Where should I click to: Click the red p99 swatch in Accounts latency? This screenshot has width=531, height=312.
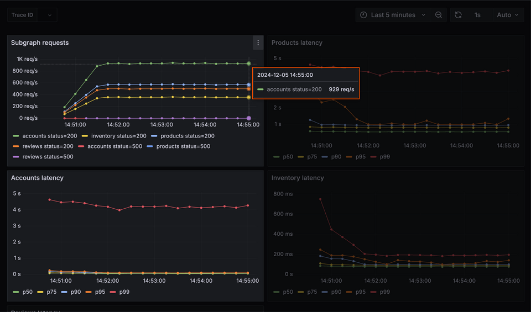113,292
